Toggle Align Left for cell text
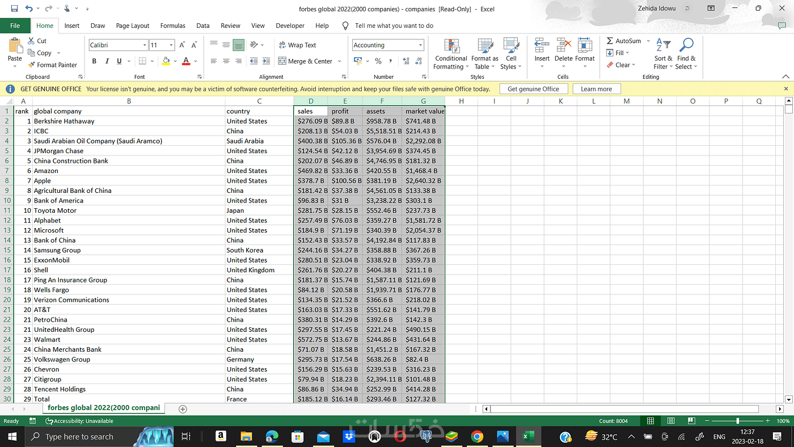This screenshot has width=794, height=447. click(x=214, y=61)
